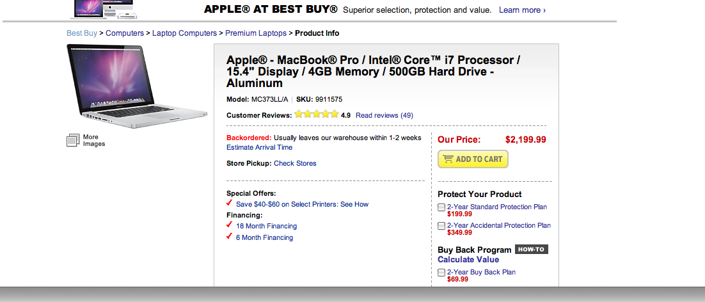This screenshot has width=705, height=302.
Task: Follow the Learn more link in the banner
Action: (x=523, y=10)
